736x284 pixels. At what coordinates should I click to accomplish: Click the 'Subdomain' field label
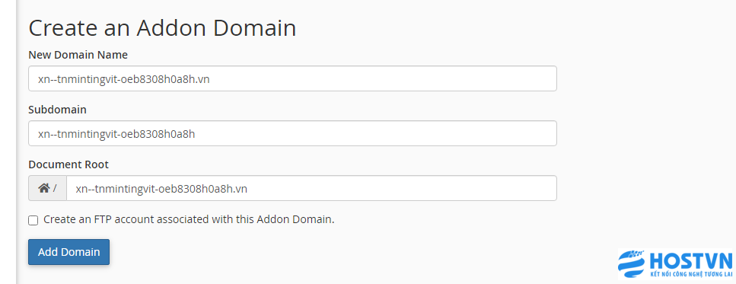point(57,110)
